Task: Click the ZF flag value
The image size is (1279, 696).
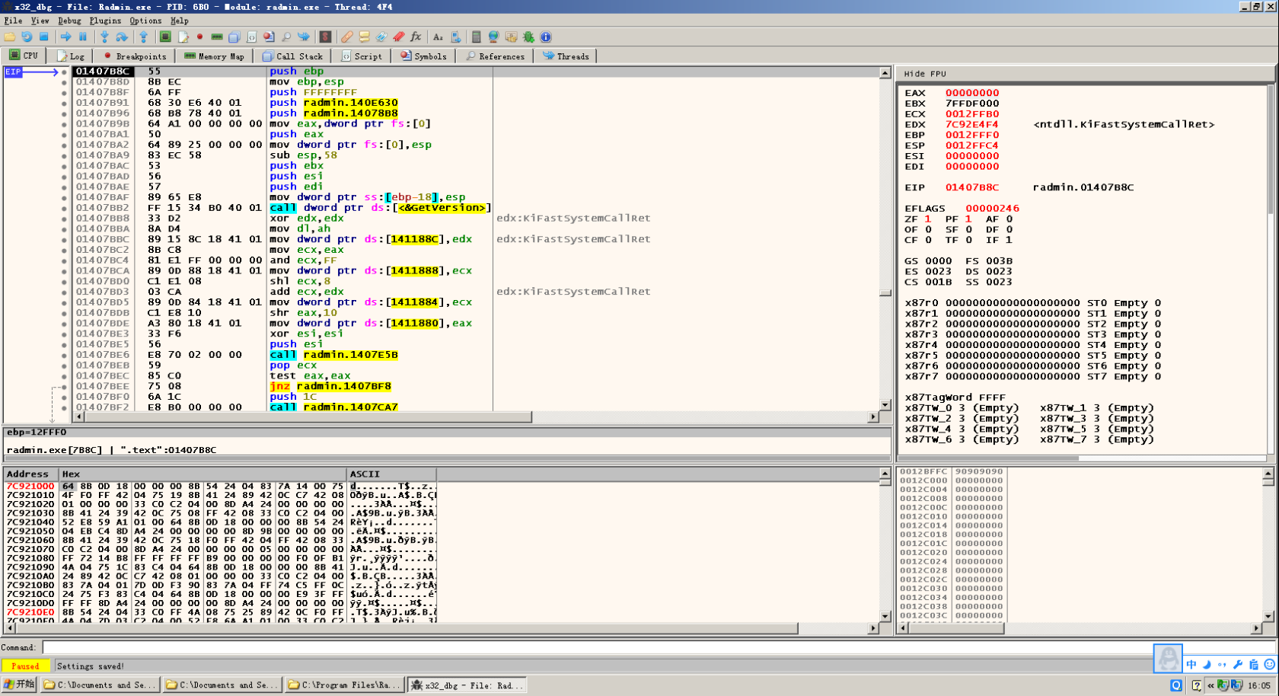Action: [x=928, y=219]
